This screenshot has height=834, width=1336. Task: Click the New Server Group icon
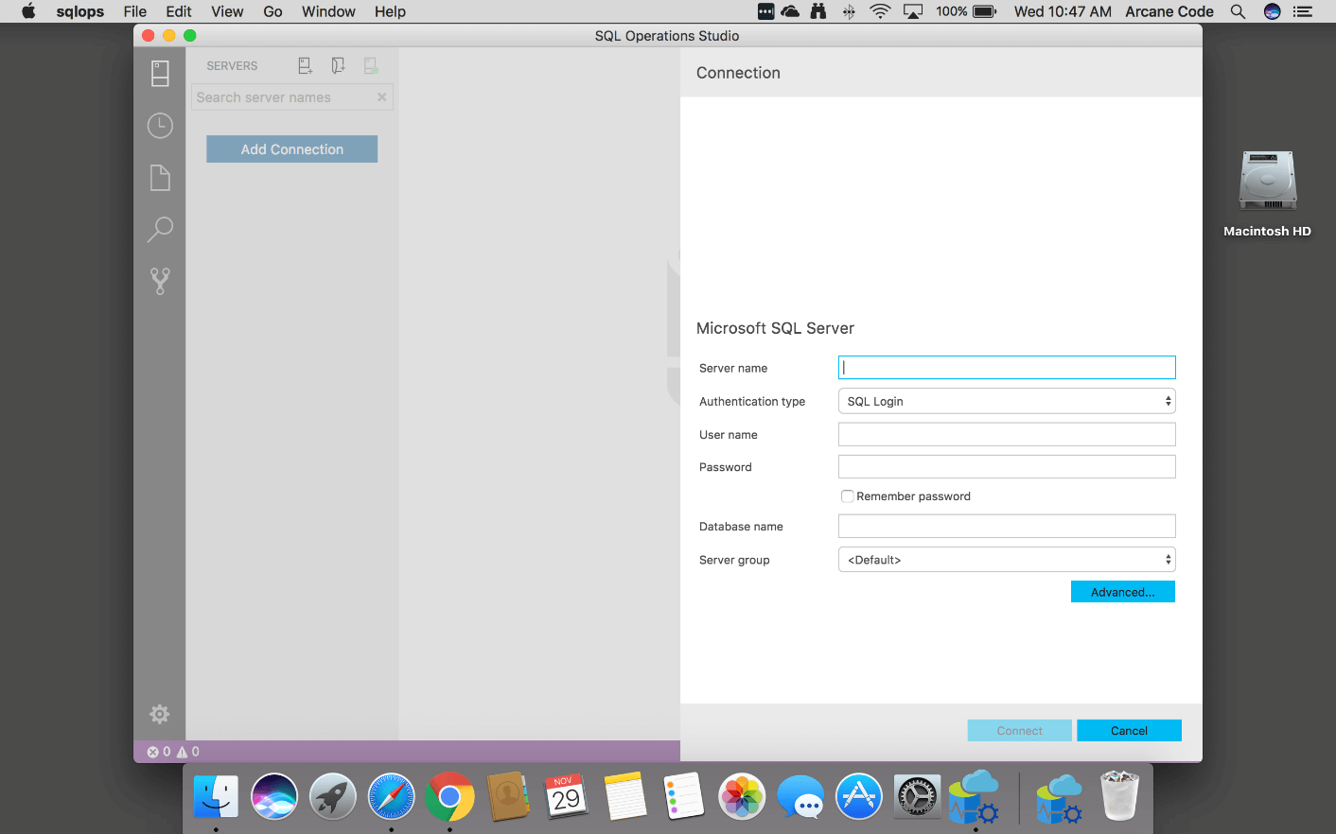point(338,65)
